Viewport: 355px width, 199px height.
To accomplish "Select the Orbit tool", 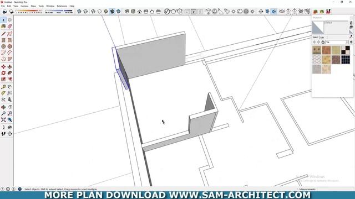I will click(x=3, y=107).
